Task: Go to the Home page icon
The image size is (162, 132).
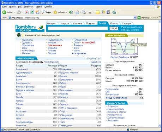Action: point(37,12)
